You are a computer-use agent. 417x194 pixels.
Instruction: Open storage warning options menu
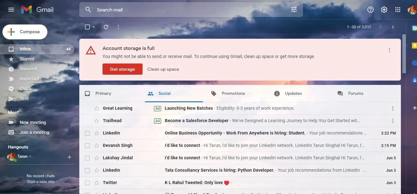(x=389, y=50)
